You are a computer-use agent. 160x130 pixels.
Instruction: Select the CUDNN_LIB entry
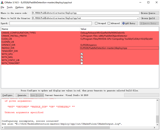[8, 42]
